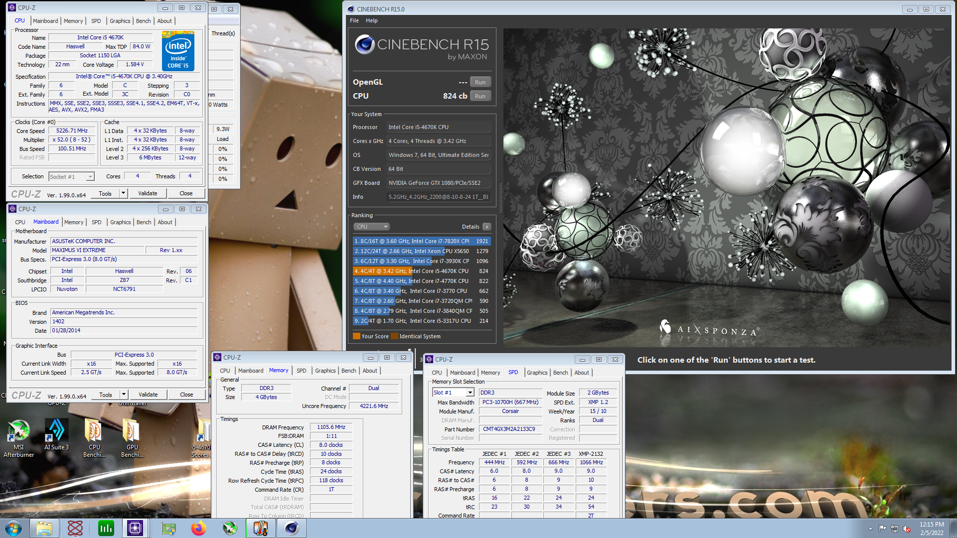This screenshot has width=957, height=538.
Task: Switch to Graphics tab in Mainboard window
Action: pos(120,222)
